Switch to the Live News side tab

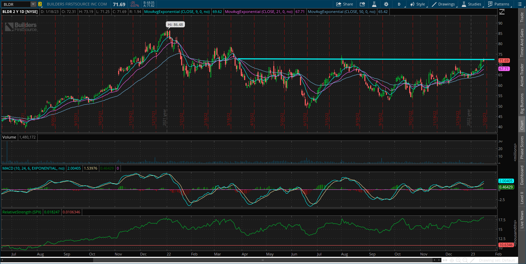[522, 219]
